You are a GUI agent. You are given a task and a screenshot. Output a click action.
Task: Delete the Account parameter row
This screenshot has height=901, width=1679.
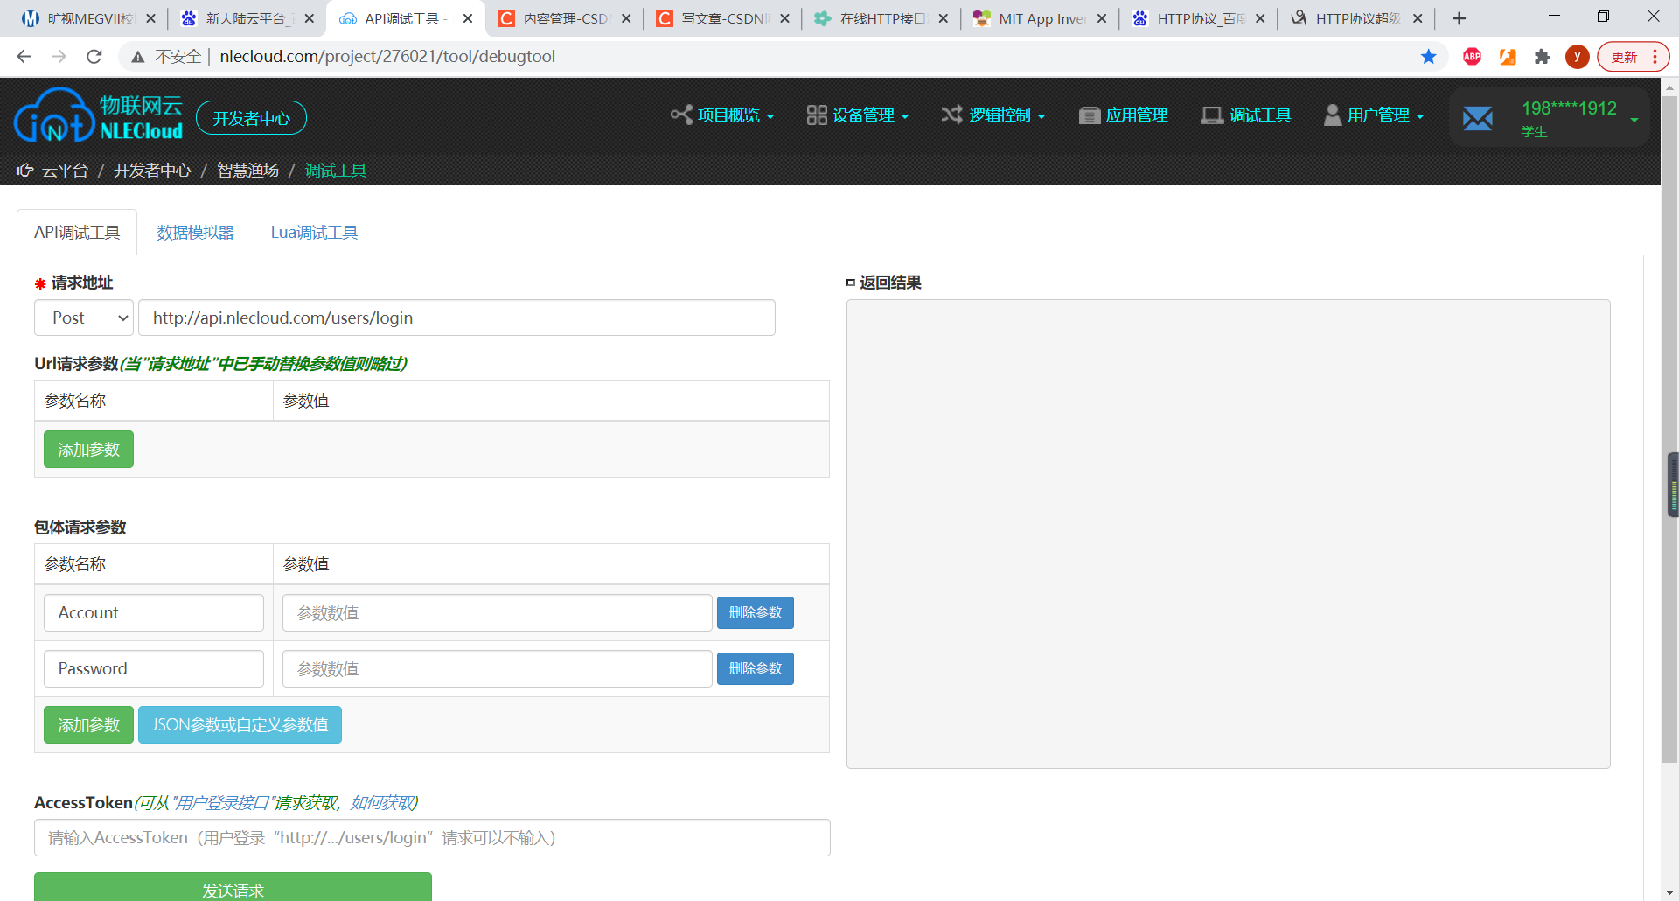(x=756, y=613)
